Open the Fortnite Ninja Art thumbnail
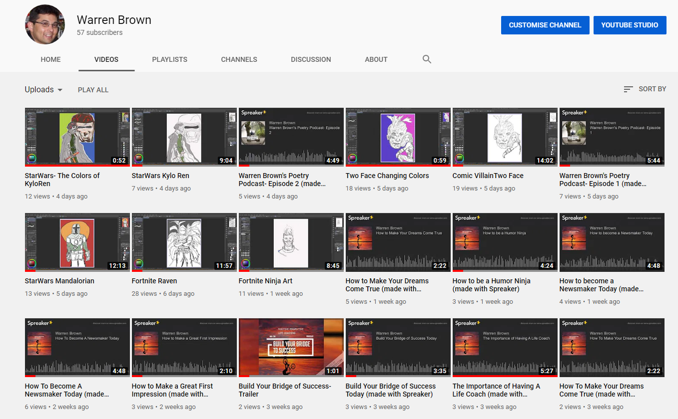This screenshot has width=678, height=419. (x=291, y=242)
